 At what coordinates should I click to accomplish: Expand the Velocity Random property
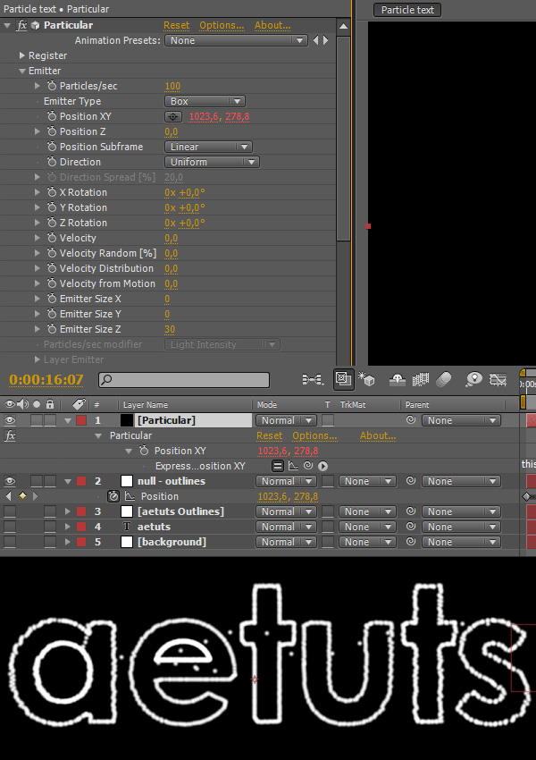38,253
